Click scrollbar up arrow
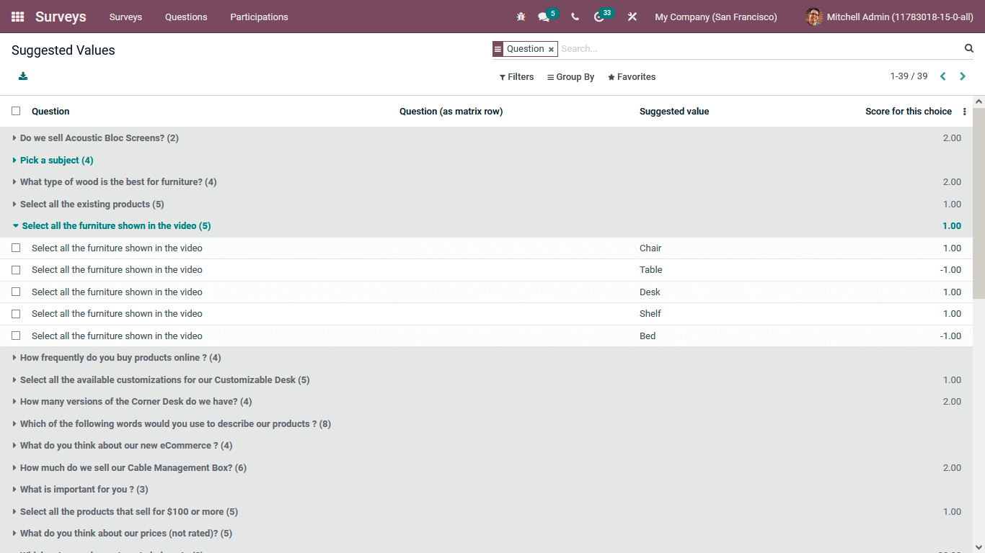 (x=979, y=102)
